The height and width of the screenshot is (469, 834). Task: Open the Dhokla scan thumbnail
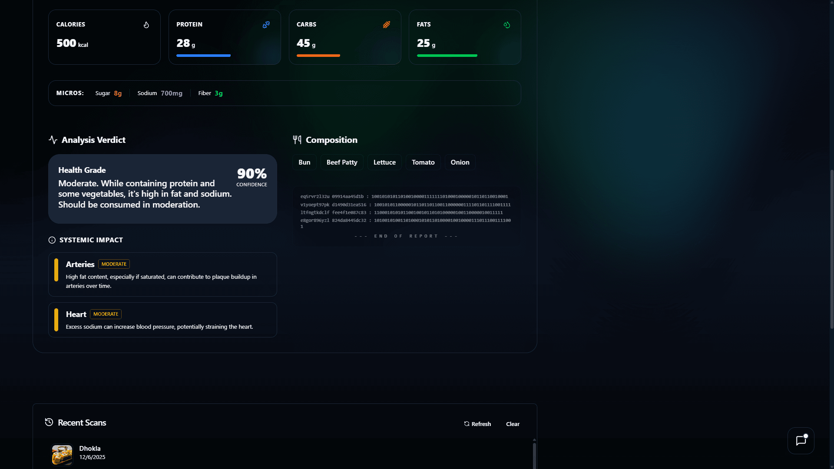[x=62, y=455]
